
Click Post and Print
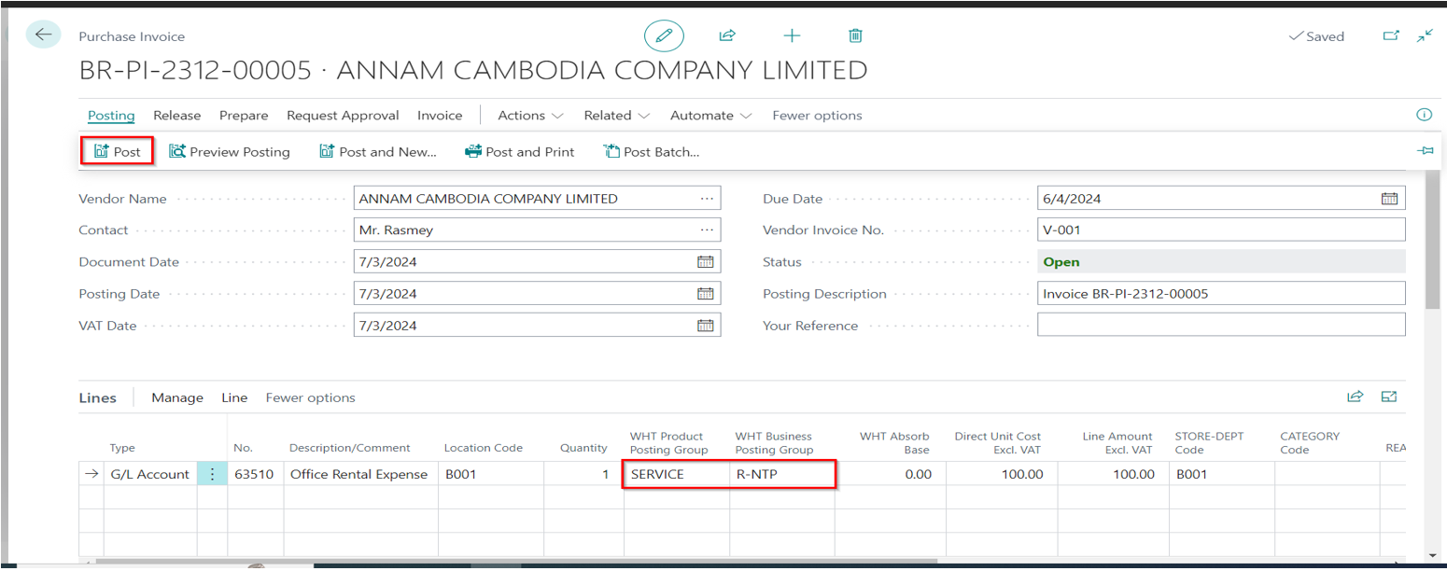(520, 151)
